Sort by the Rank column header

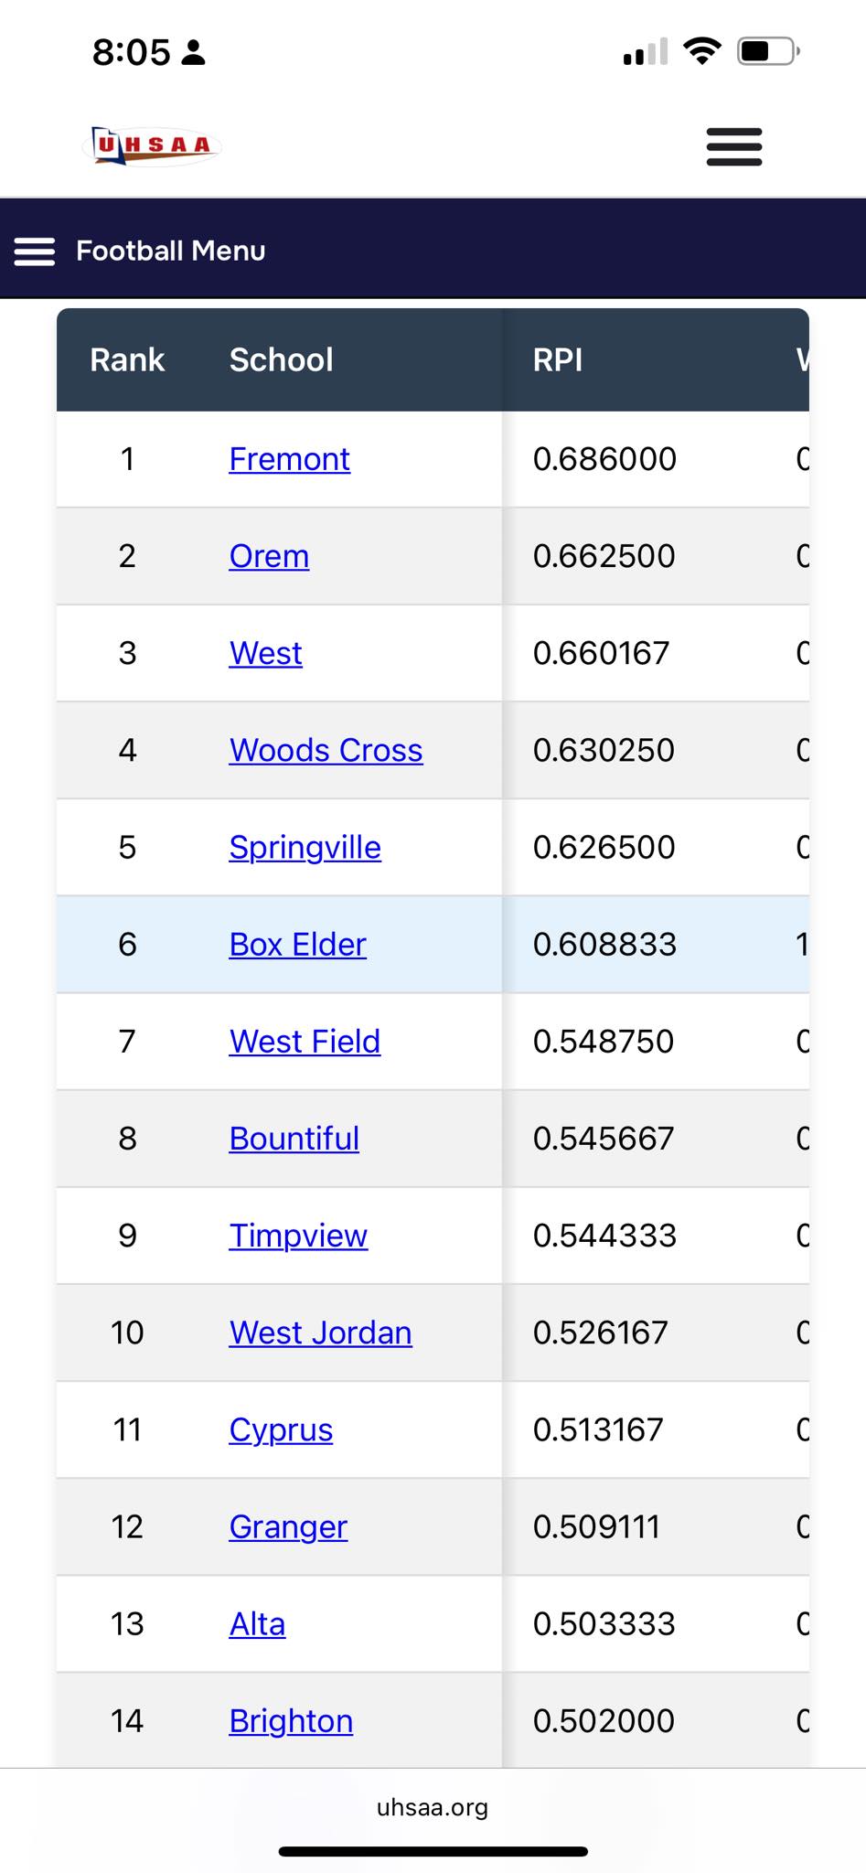(127, 360)
